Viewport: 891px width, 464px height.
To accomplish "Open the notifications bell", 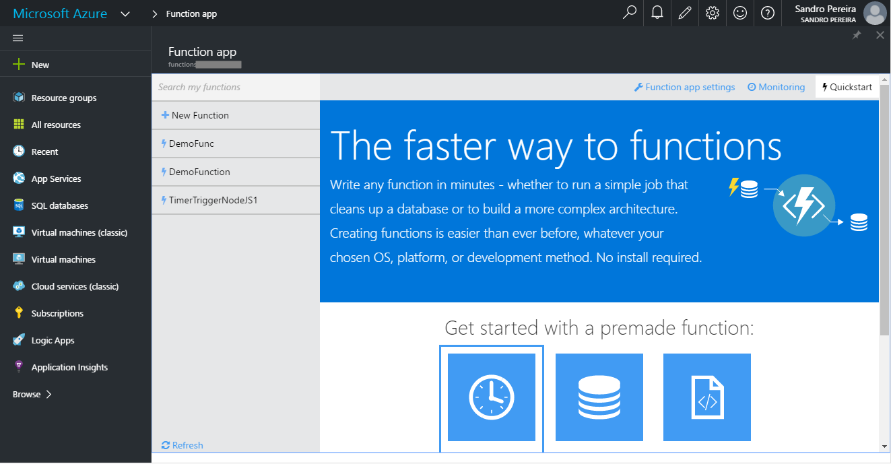I will click(657, 13).
